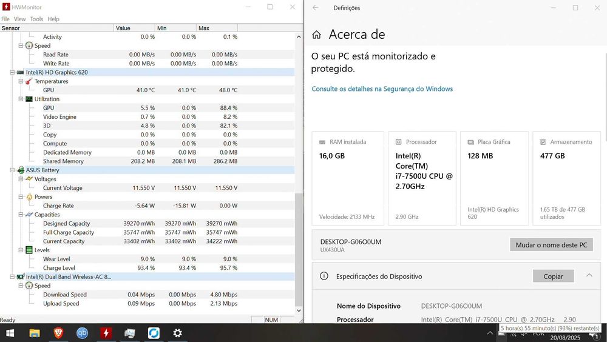Screen dimensions: 607x342
Task: Select the Dedicated Memory row
Action: click(x=147, y=152)
